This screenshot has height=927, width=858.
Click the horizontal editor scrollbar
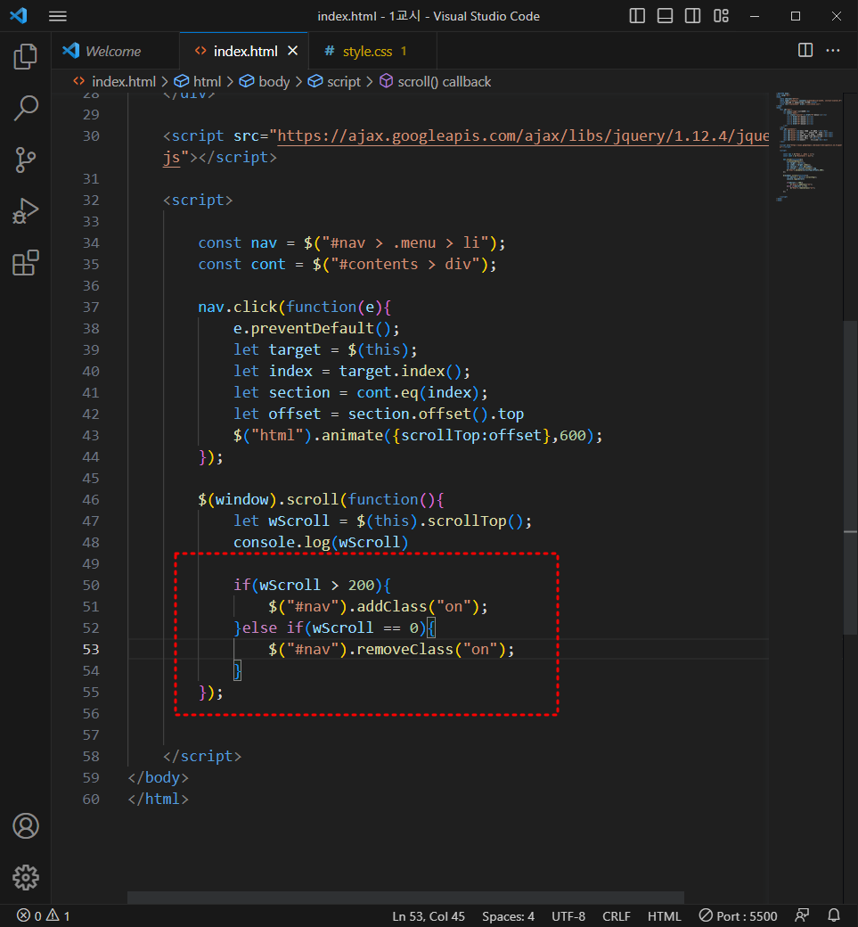(405, 898)
